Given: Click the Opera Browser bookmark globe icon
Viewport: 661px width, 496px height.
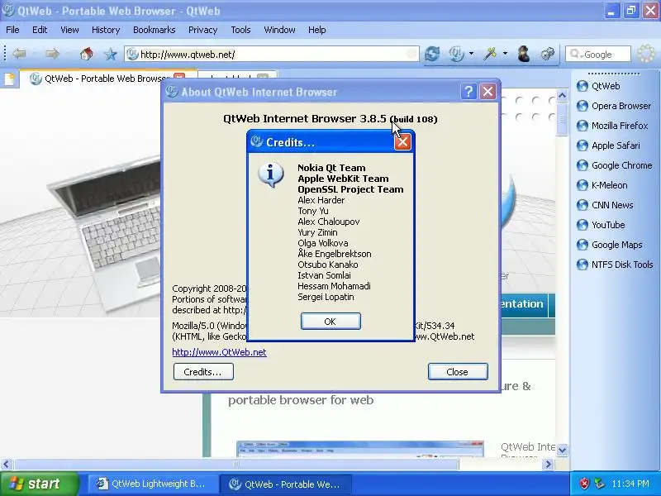Looking at the screenshot, I should click(583, 106).
